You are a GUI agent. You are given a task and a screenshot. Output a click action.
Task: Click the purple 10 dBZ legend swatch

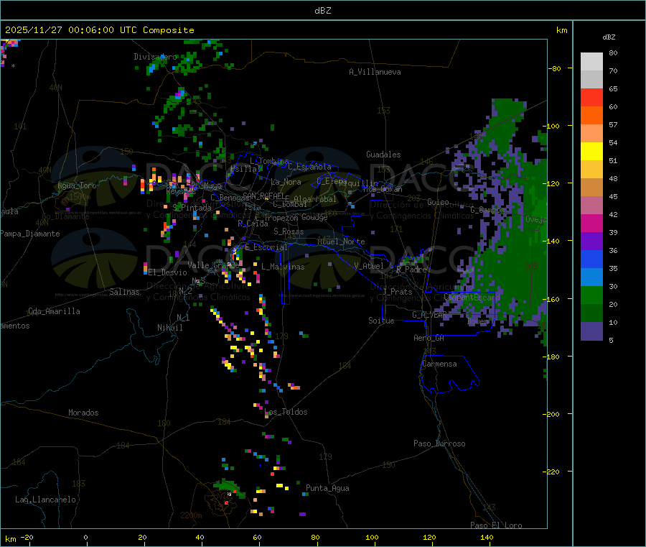click(x=591, y=331)
